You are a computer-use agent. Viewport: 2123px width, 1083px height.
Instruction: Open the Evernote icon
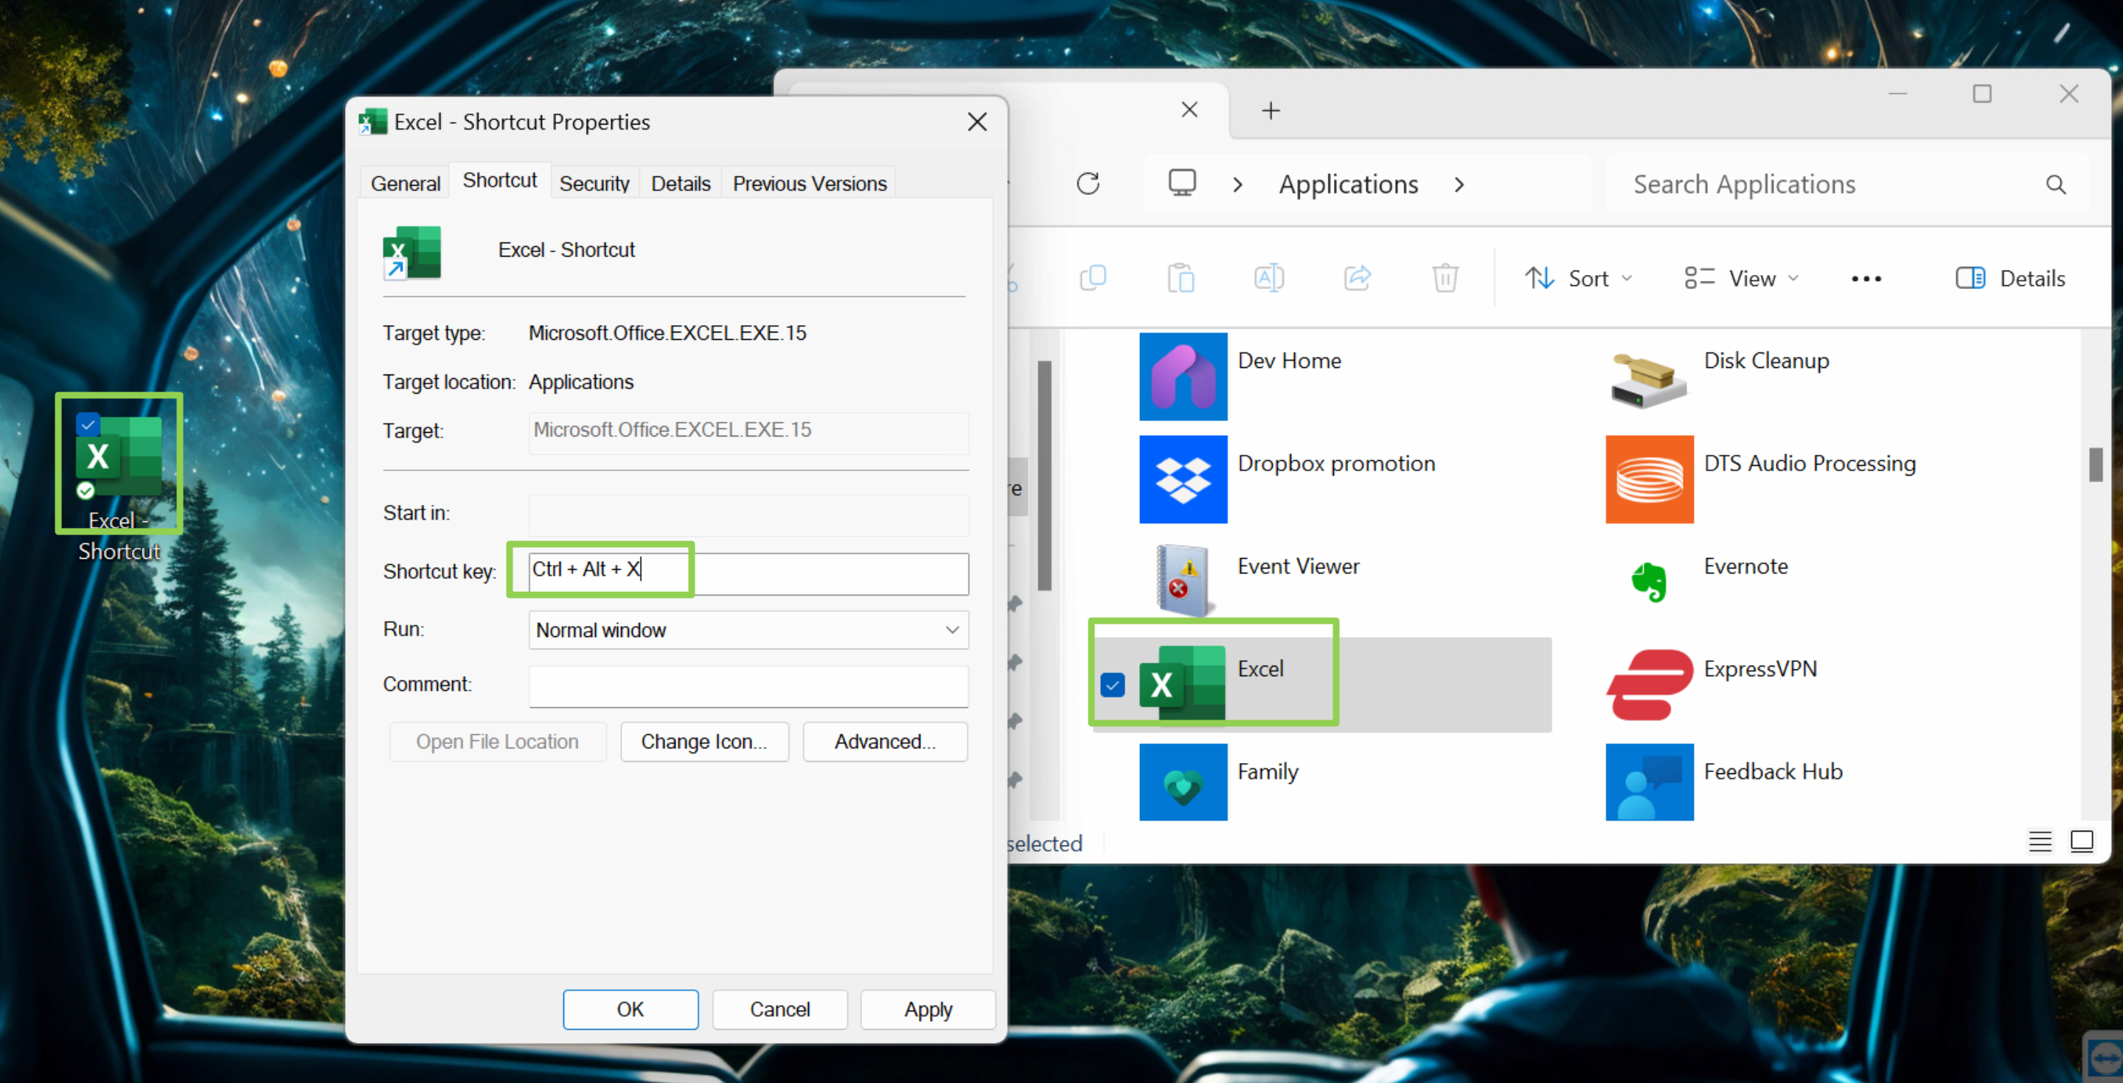tap(1649, 582)
